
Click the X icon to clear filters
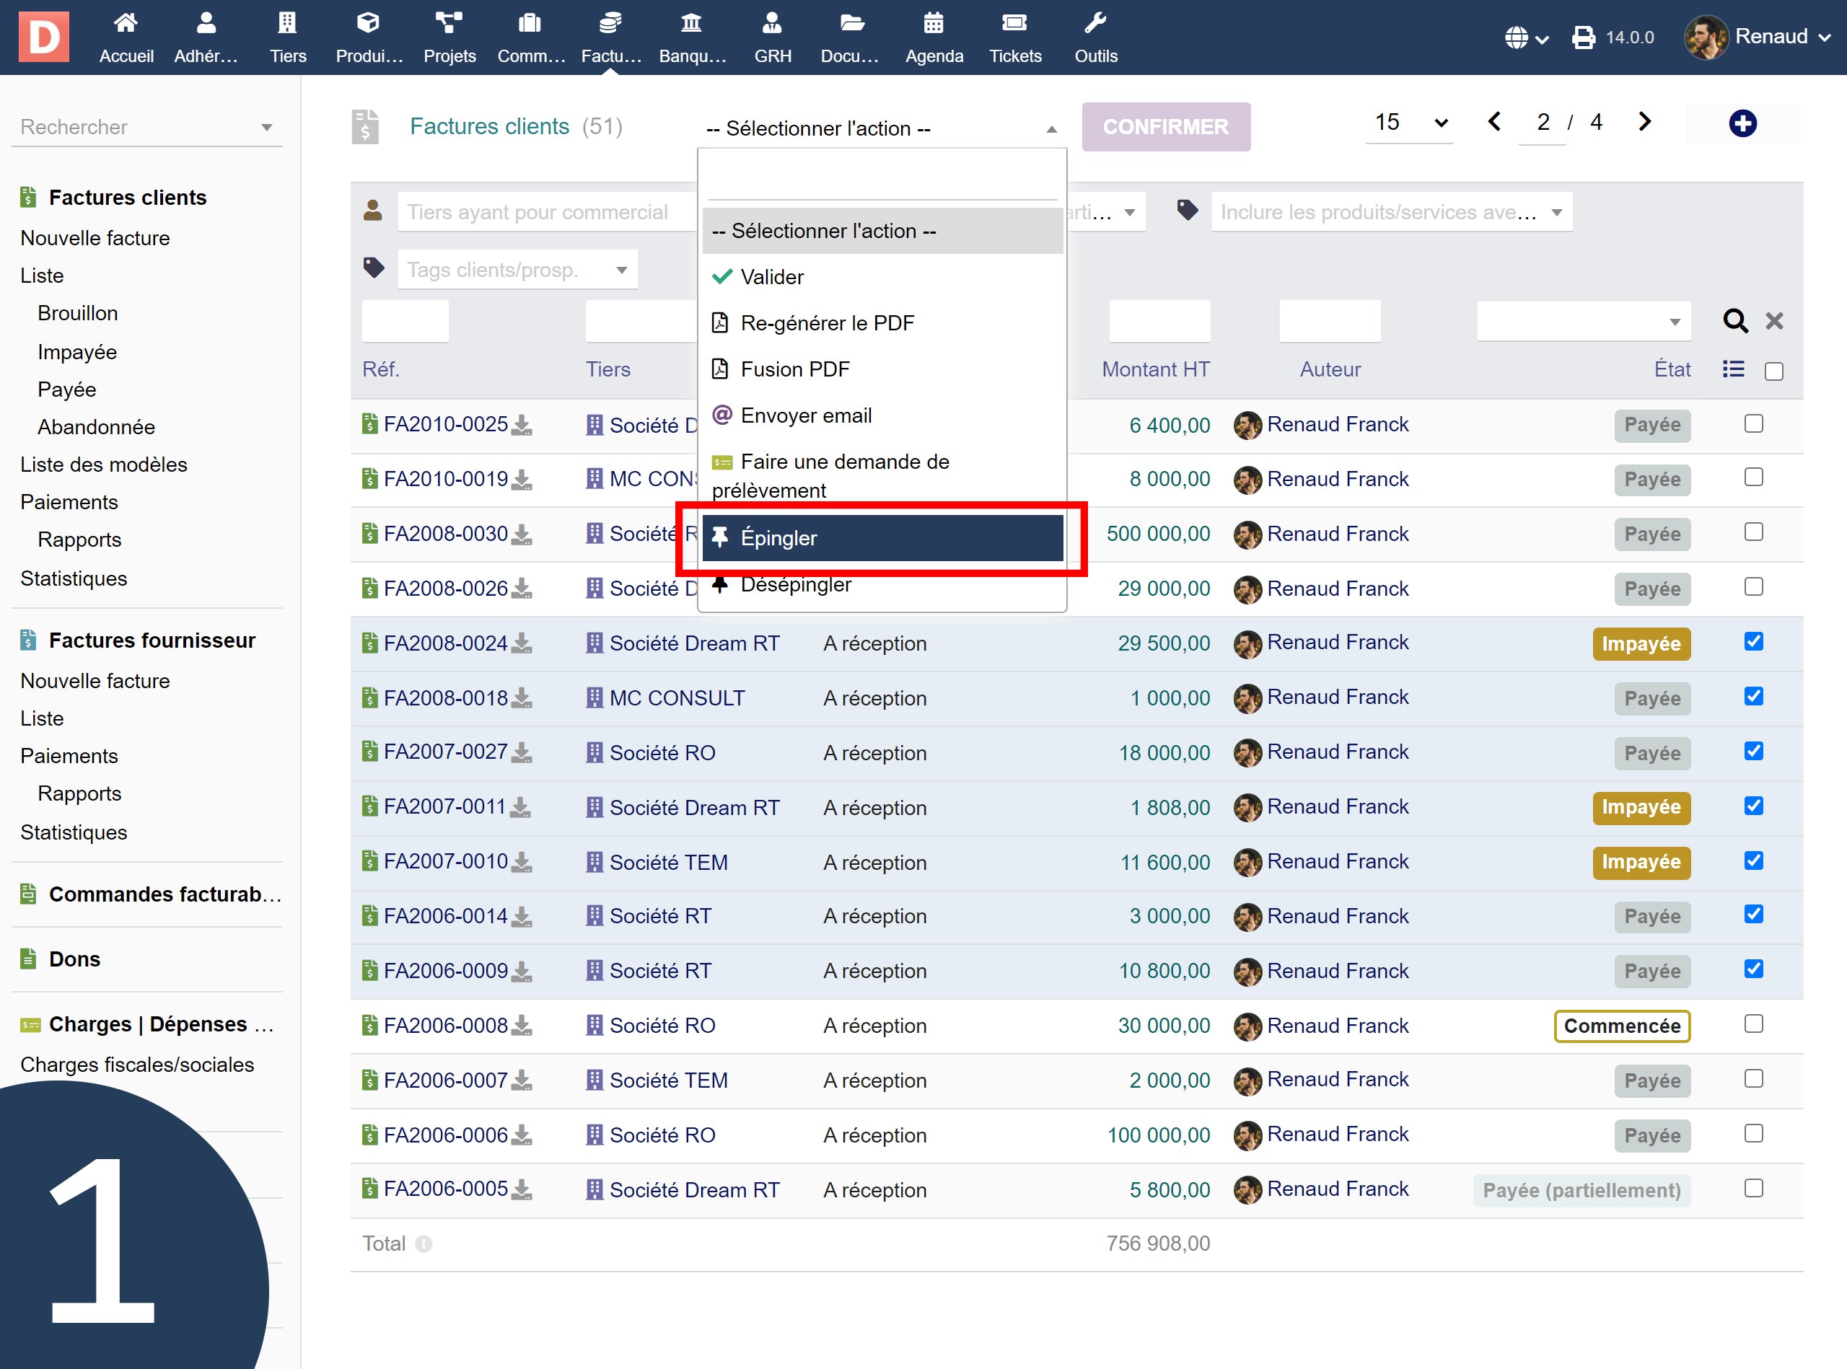click(1774, 321)
